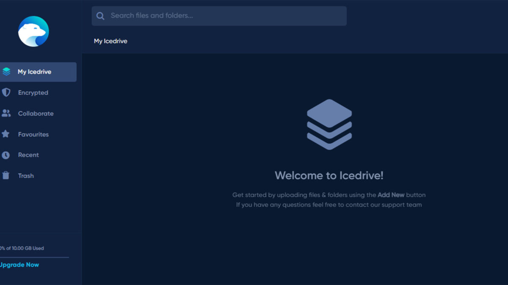Open the Collaborate section
Viewport: 508px width, 285px height.
point(36,113)
